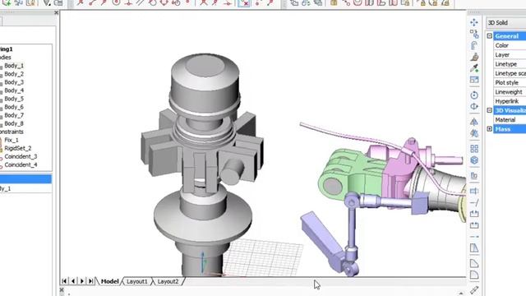Activate the paintbrush Match Properties tool
This screenshot has height=296, width=526.
(474, 57)
